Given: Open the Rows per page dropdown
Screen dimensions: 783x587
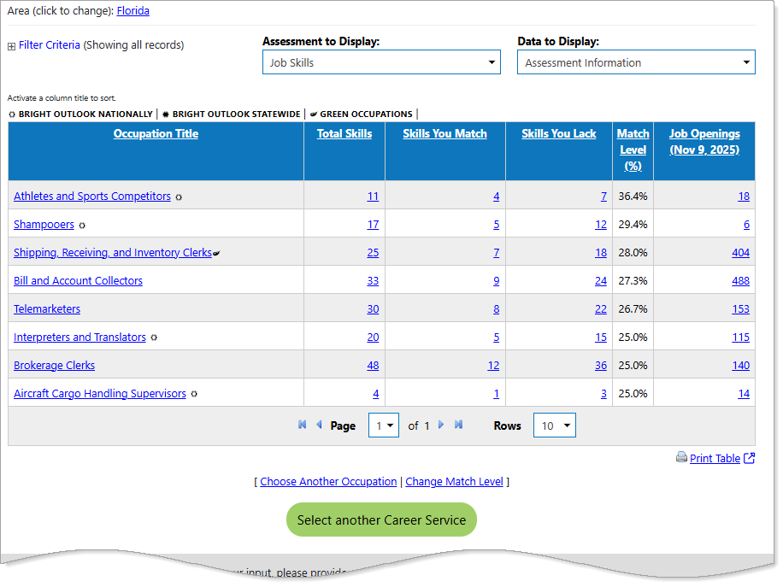Looking at the screenshot, I should (x=554, y=426).
